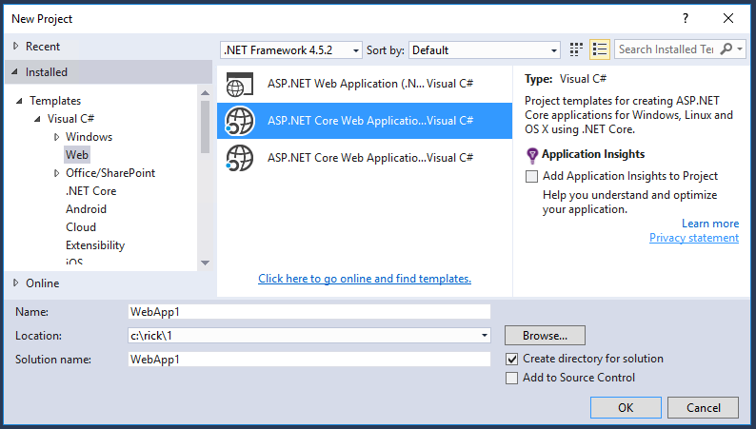Image resolution: width=756 pixels, height=429 pixels.
Task: Click the Application Insights lightbulb icon
Action: 532,155
